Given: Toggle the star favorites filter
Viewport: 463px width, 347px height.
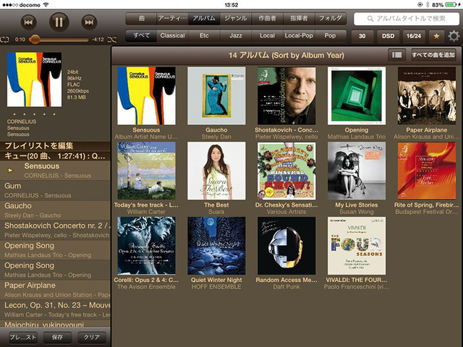Looking at the screenshot, I should [x=436, y=35].
